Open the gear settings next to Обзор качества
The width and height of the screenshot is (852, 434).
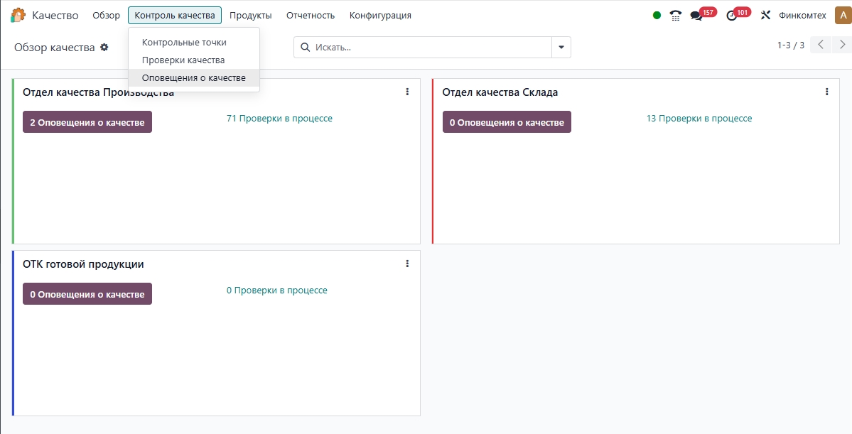point(104,48)
